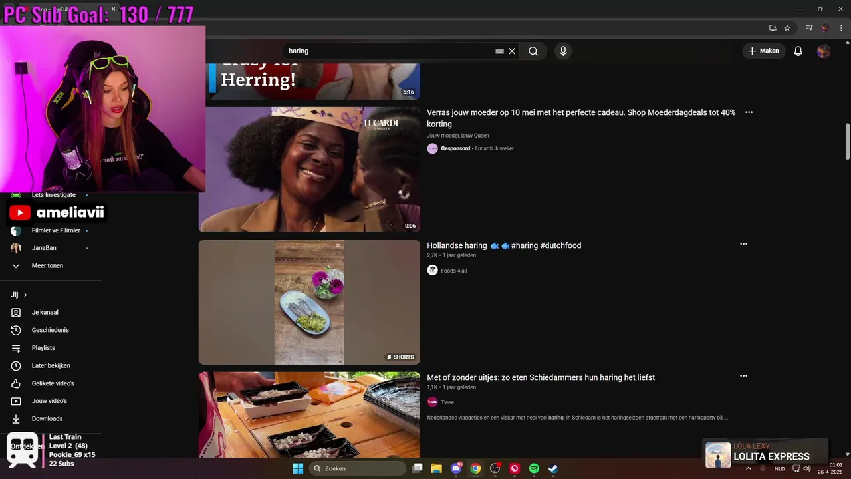Open more options for 'Hollandse haring' video
This screenshot has width=851, height=479.
(x=743, y=244)
